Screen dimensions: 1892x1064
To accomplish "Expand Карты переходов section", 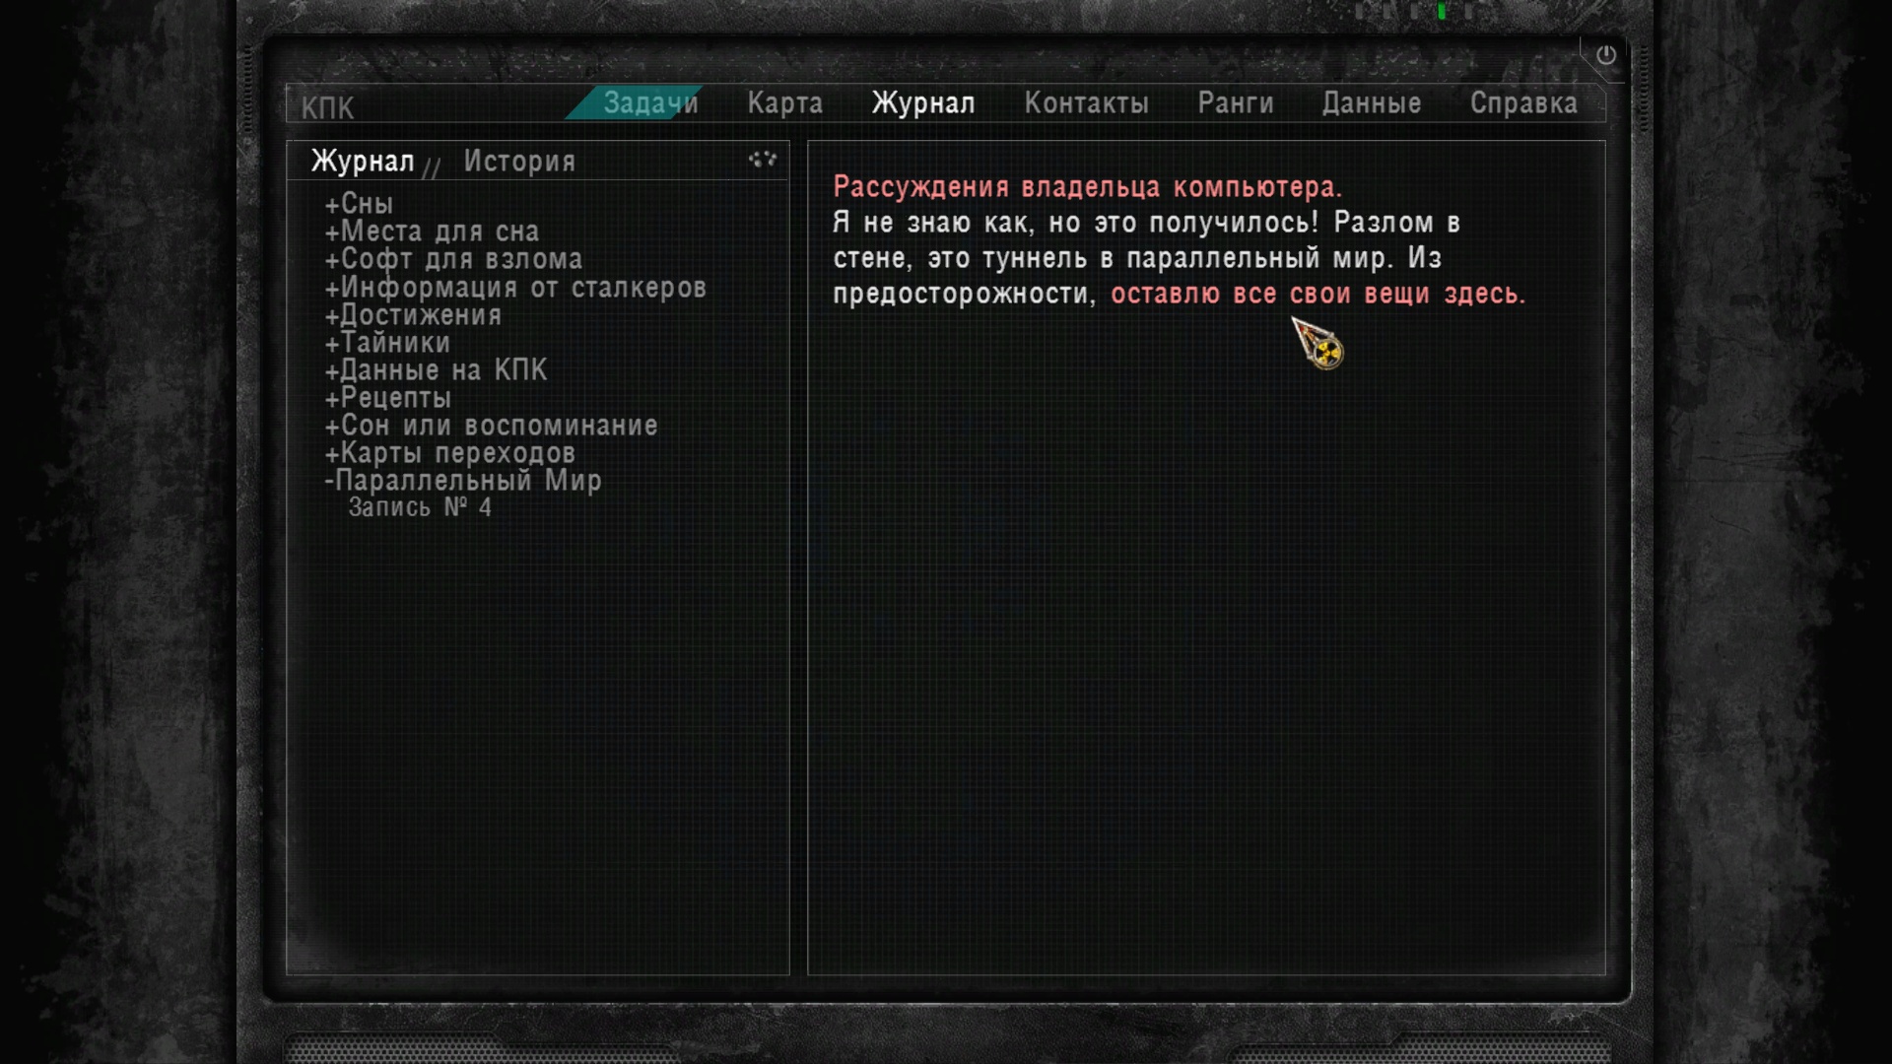I will (450, 453).
